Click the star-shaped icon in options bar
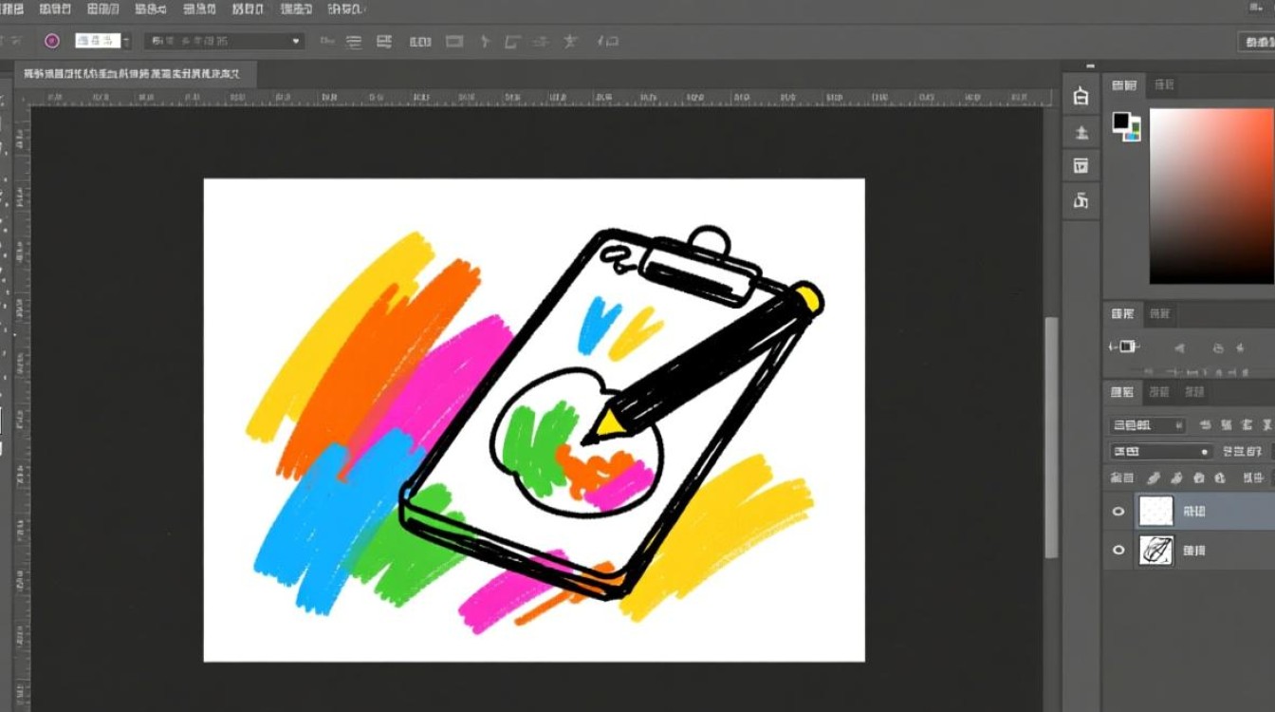The image size is (1275, 712). point(570,41)
